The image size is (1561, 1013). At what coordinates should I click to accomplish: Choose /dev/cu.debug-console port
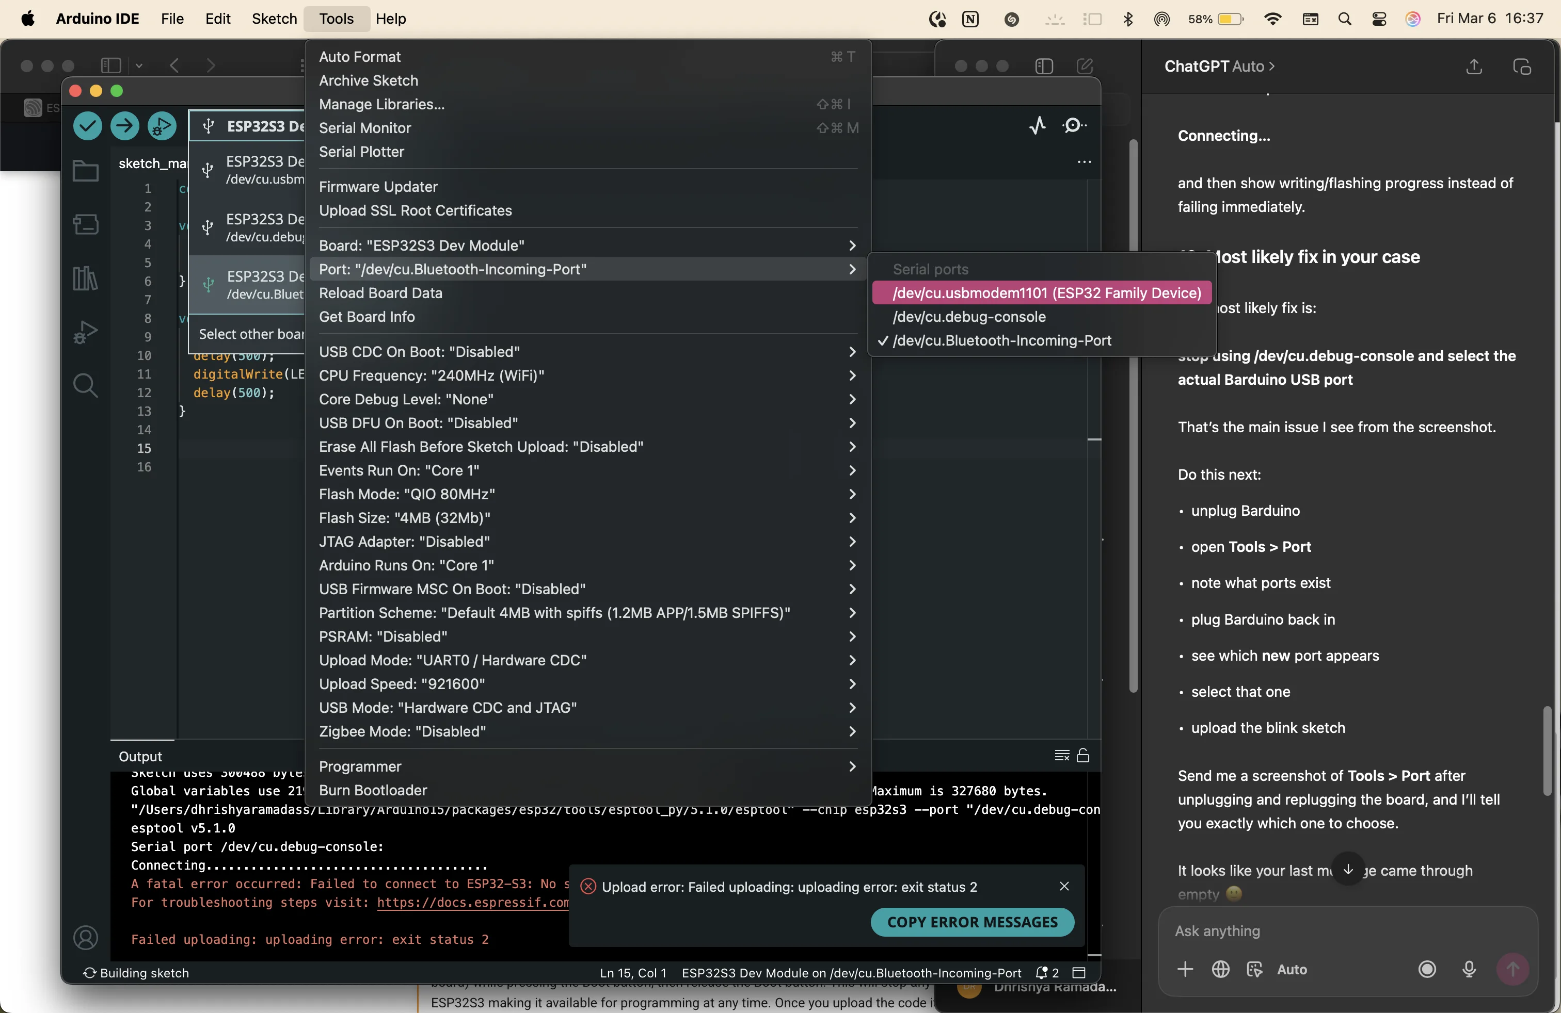(x=969, y=317)
